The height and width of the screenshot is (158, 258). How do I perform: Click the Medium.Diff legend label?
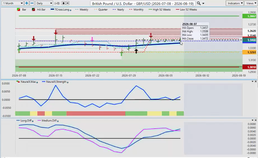pos(49,121)
